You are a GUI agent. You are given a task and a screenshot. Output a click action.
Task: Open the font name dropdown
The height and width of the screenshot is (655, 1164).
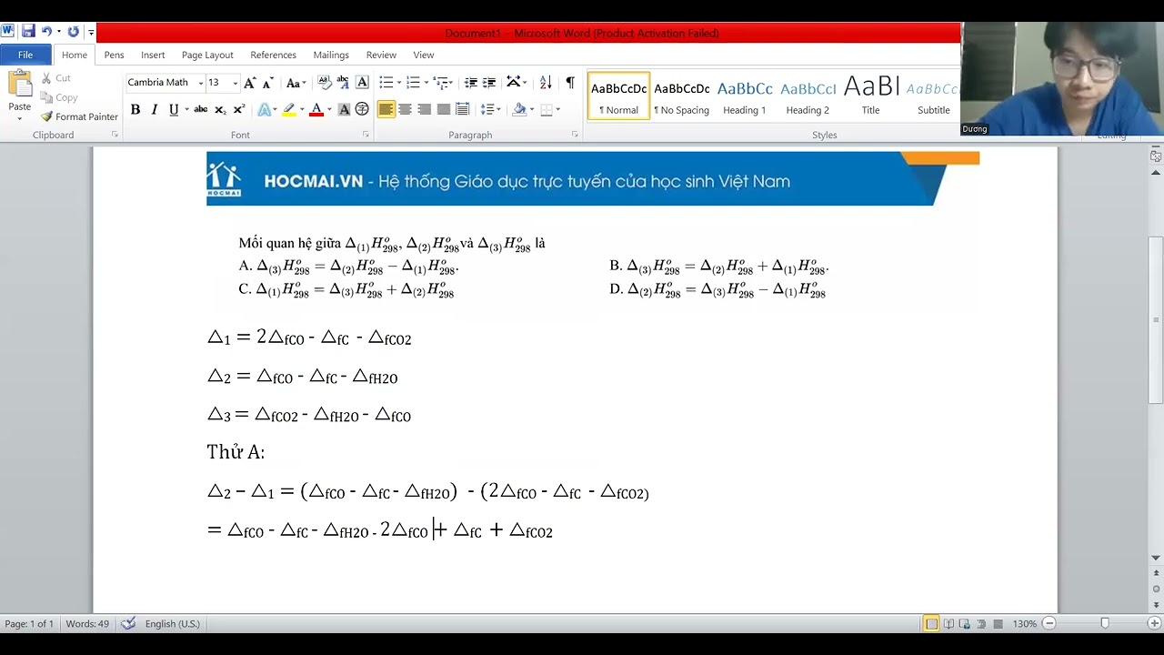tap(200, 83)
